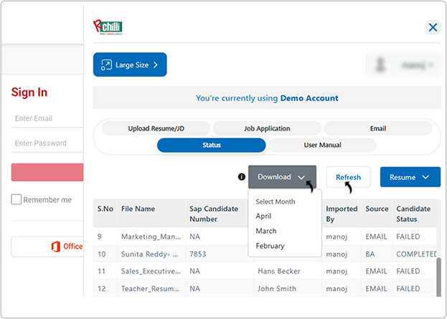Click the Office icon on sign-in page

(55, 247)
